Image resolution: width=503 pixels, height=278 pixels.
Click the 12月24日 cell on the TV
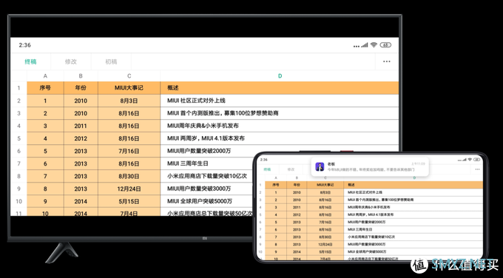[x=129, y=189]
